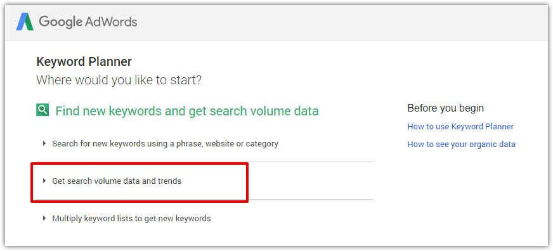The width and height of the screenshot is (553, 251).
Task: Open How to see your organic data link
Action: tap(461, 144)
